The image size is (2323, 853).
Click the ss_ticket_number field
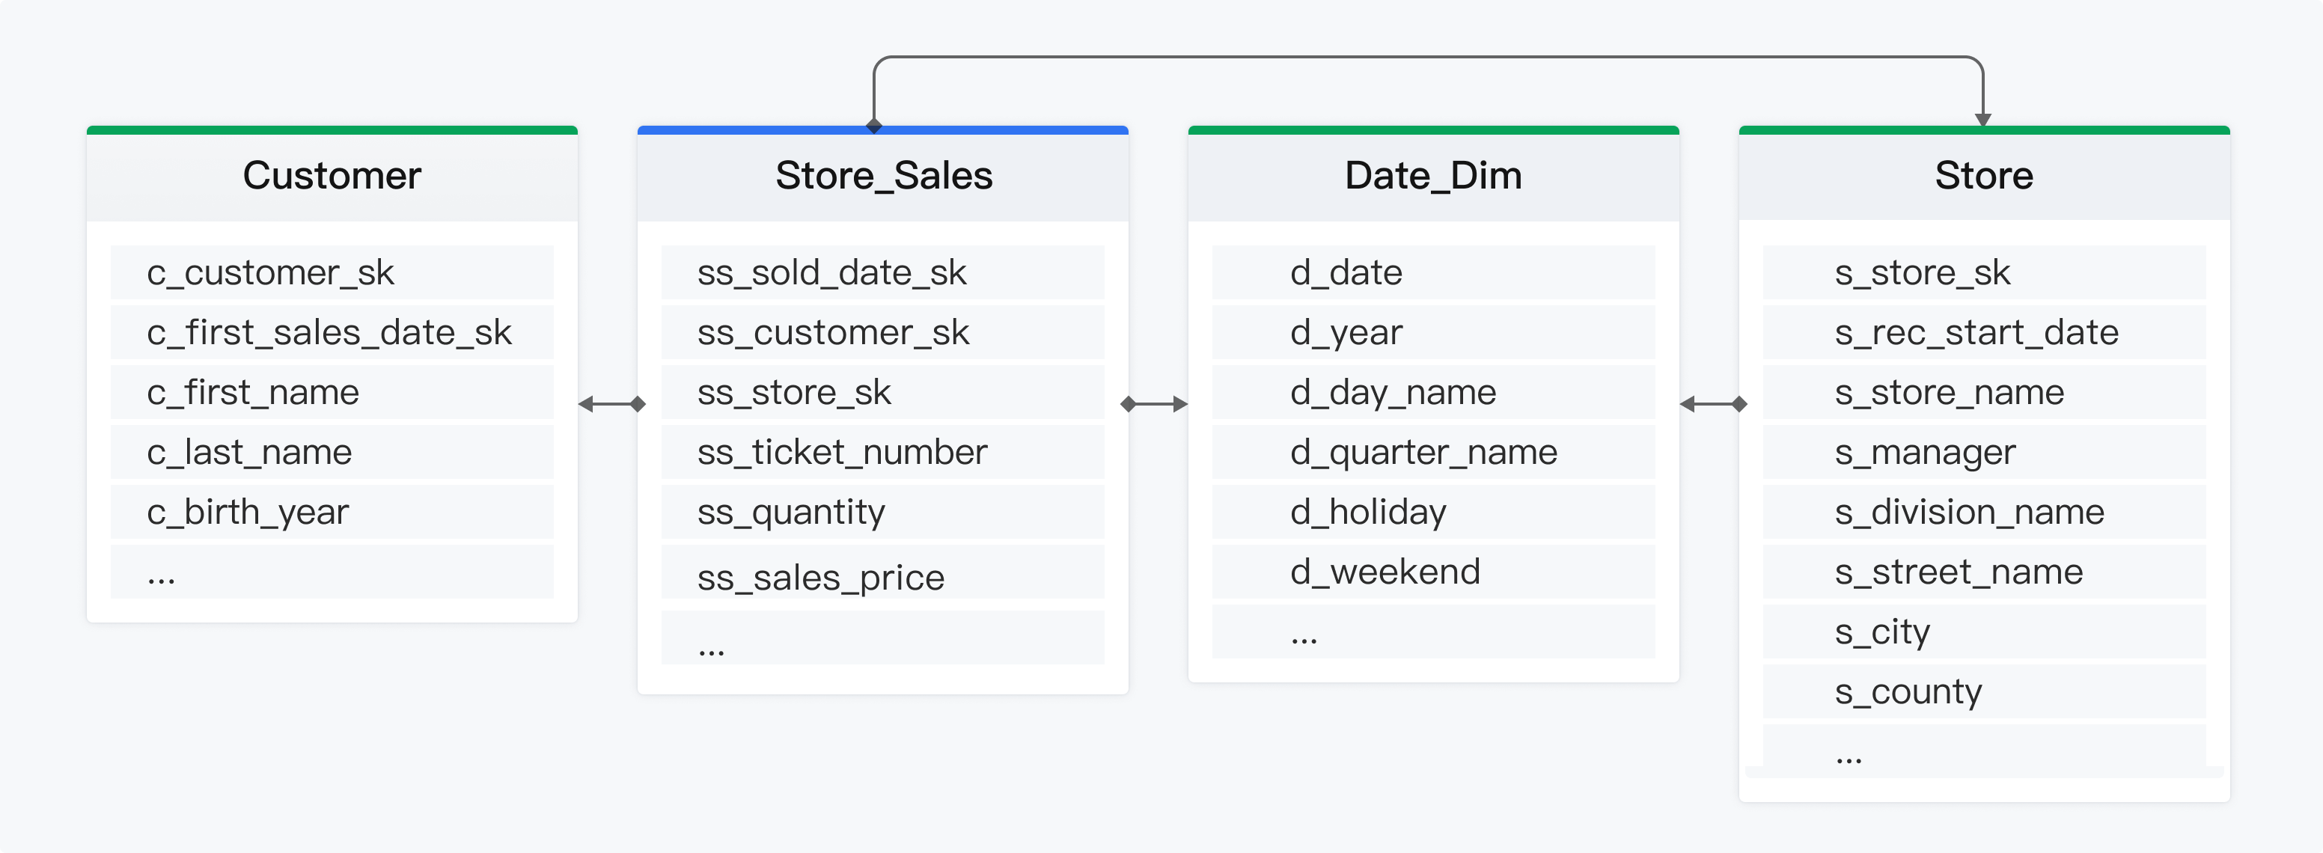[883, 452]
